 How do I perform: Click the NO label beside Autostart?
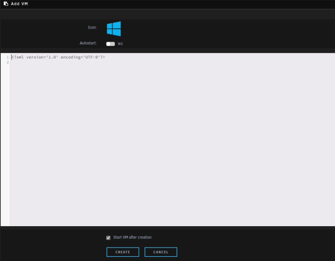pyautogui.click(x=120, y=44)
